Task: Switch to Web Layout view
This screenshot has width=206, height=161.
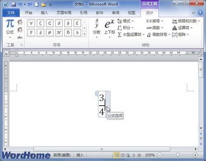Action: pos(128,155)
